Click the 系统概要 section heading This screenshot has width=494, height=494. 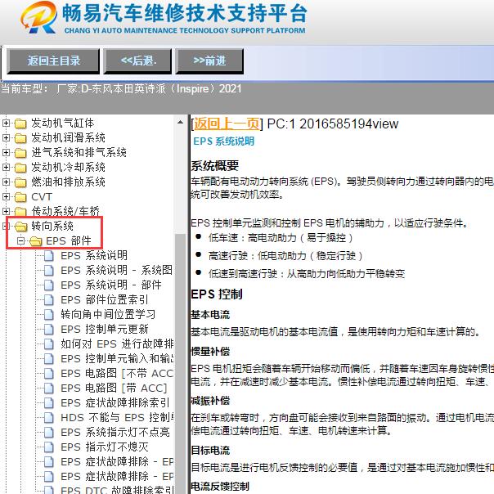215,166
